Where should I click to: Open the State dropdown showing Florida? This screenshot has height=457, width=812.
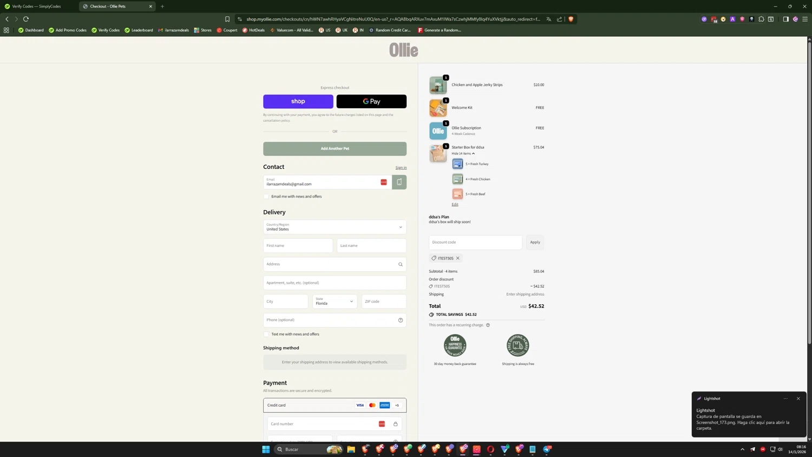(x=335, y=301)
